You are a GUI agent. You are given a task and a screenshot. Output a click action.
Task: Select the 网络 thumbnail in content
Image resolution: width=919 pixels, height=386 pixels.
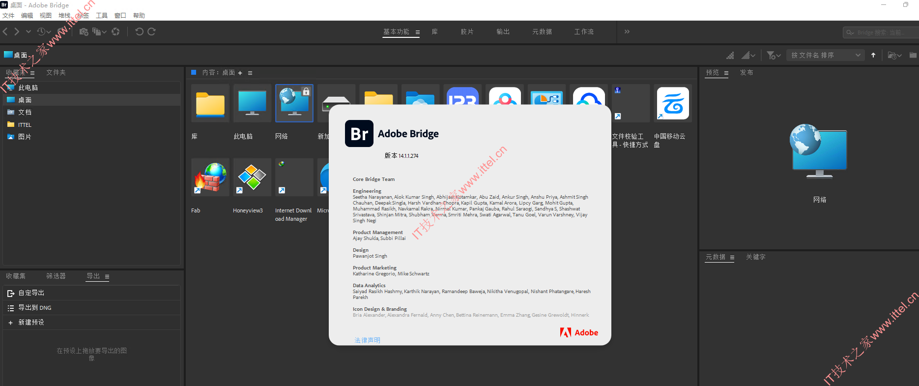[294, 103]
